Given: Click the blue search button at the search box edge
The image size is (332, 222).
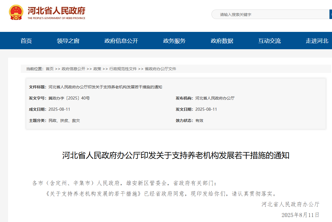Looking at the screenshot, I should [x=331, y=15].
